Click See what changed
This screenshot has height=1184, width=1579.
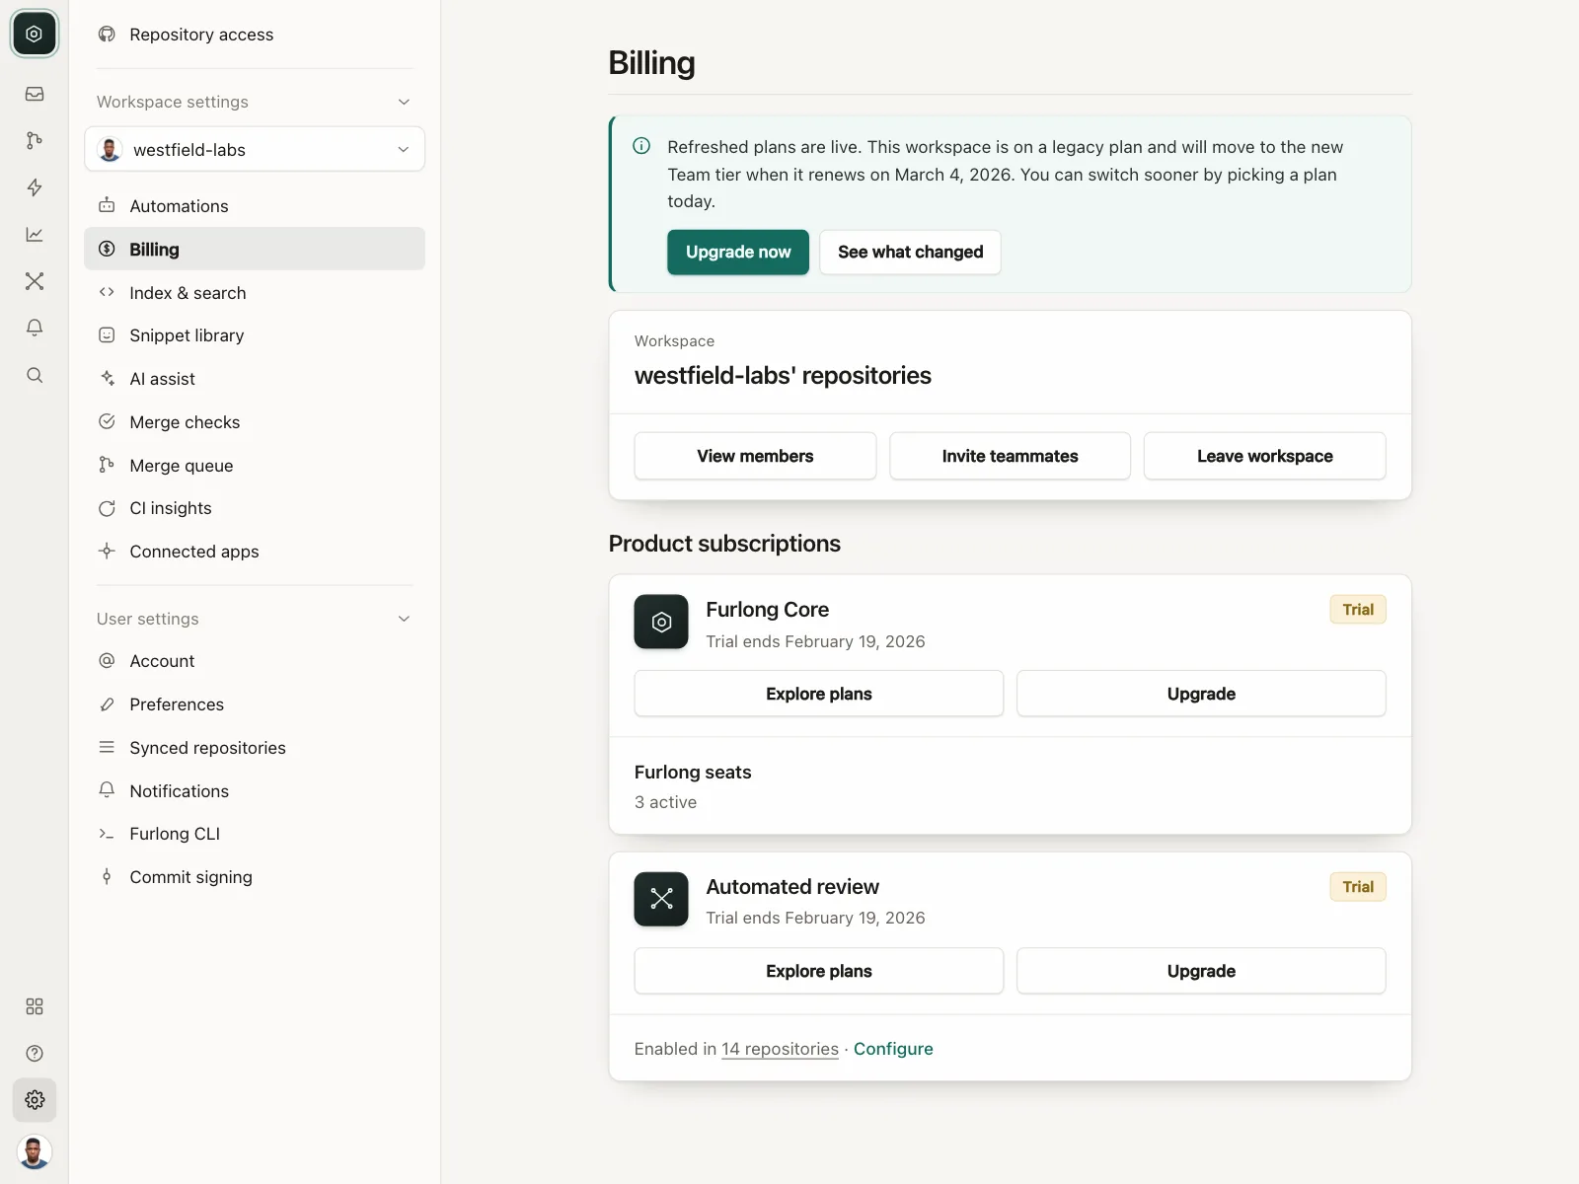pyautogui.click(x=910, y=252)
